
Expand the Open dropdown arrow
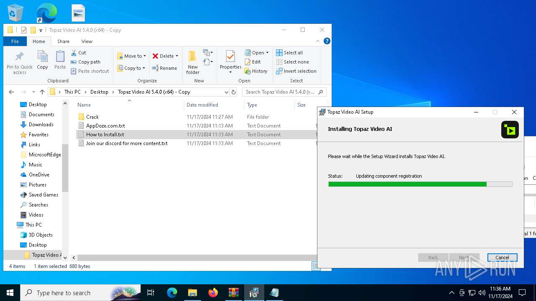[x=267, y=53]
